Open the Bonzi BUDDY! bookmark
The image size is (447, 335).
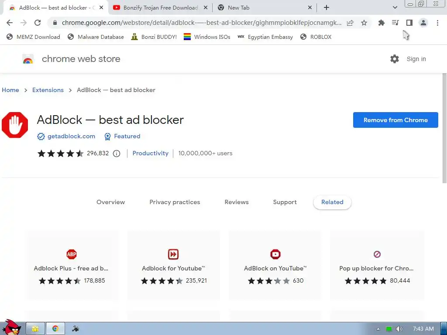click(x=154, y=37)
